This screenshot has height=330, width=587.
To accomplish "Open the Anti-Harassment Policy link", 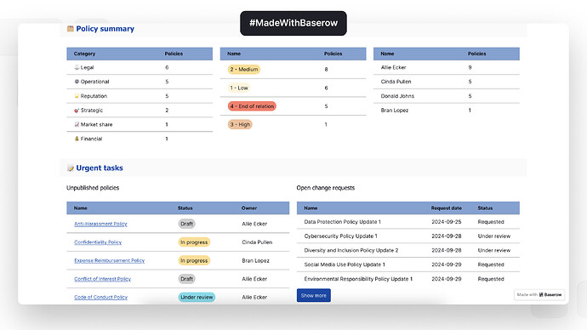I will tap(100, 224).
